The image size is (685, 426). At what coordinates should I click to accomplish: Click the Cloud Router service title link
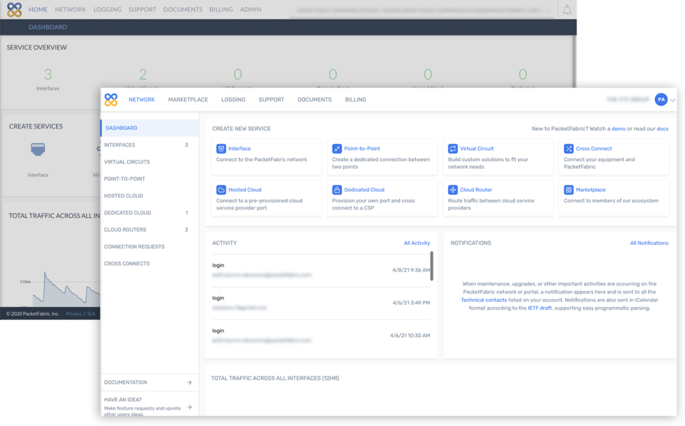(476, 190)
